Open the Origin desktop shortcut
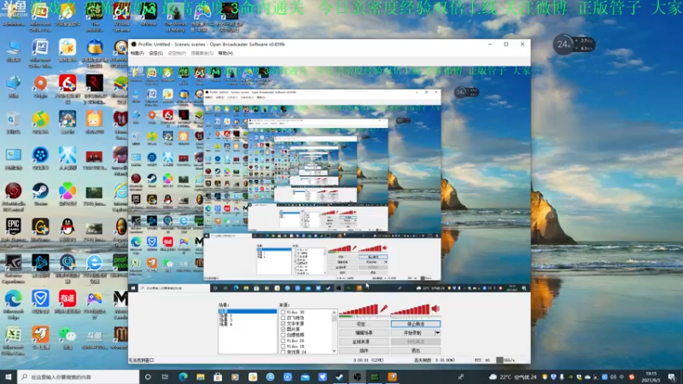The height and width of the screenshot is (384, 683). [x=40, y=86]
